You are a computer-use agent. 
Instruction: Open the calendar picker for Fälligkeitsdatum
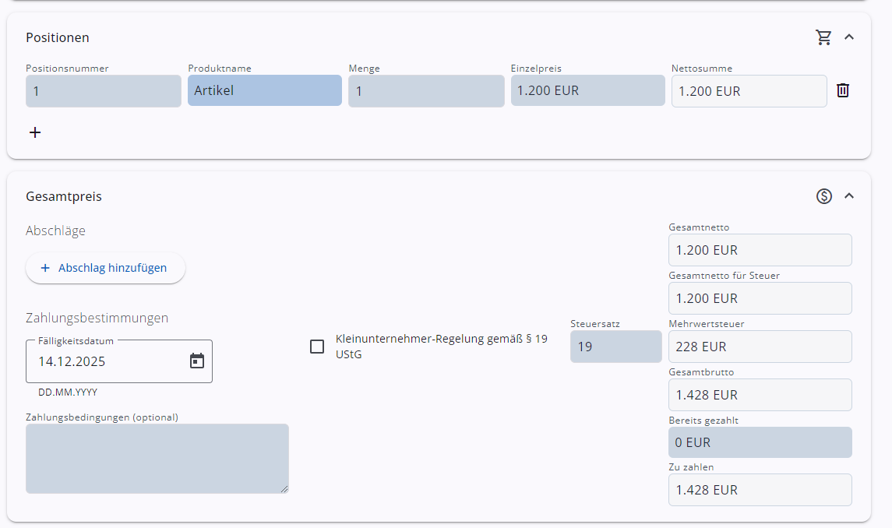point(197,361)
